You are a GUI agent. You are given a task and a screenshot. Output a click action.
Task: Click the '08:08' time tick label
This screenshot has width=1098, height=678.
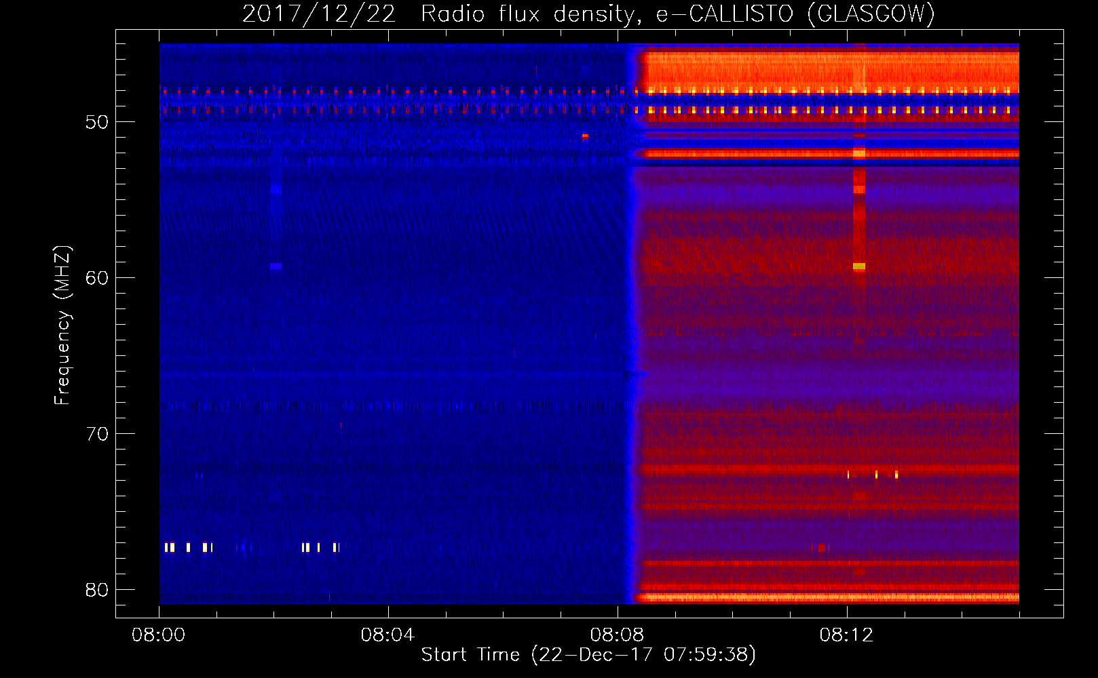click(617, 635)
